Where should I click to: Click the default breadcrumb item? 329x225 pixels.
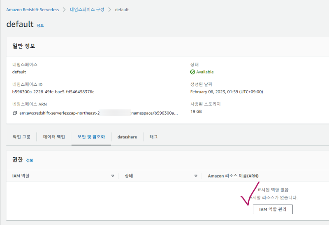tap(122, 9)
